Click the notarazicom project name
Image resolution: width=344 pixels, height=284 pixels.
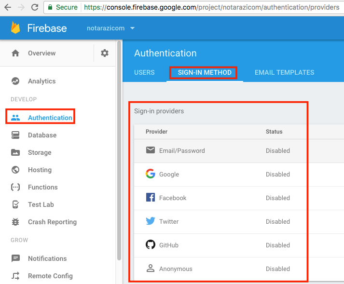coord(106,28)
